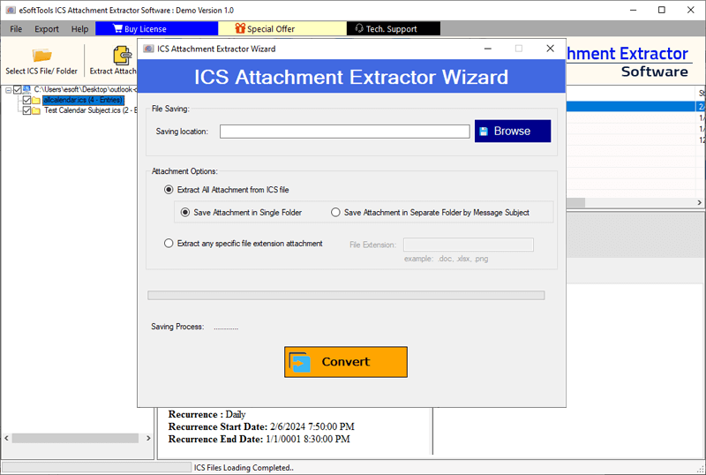Click tree panel scroll right arrow
Screen dimensions: 706x475
[148, 438]
